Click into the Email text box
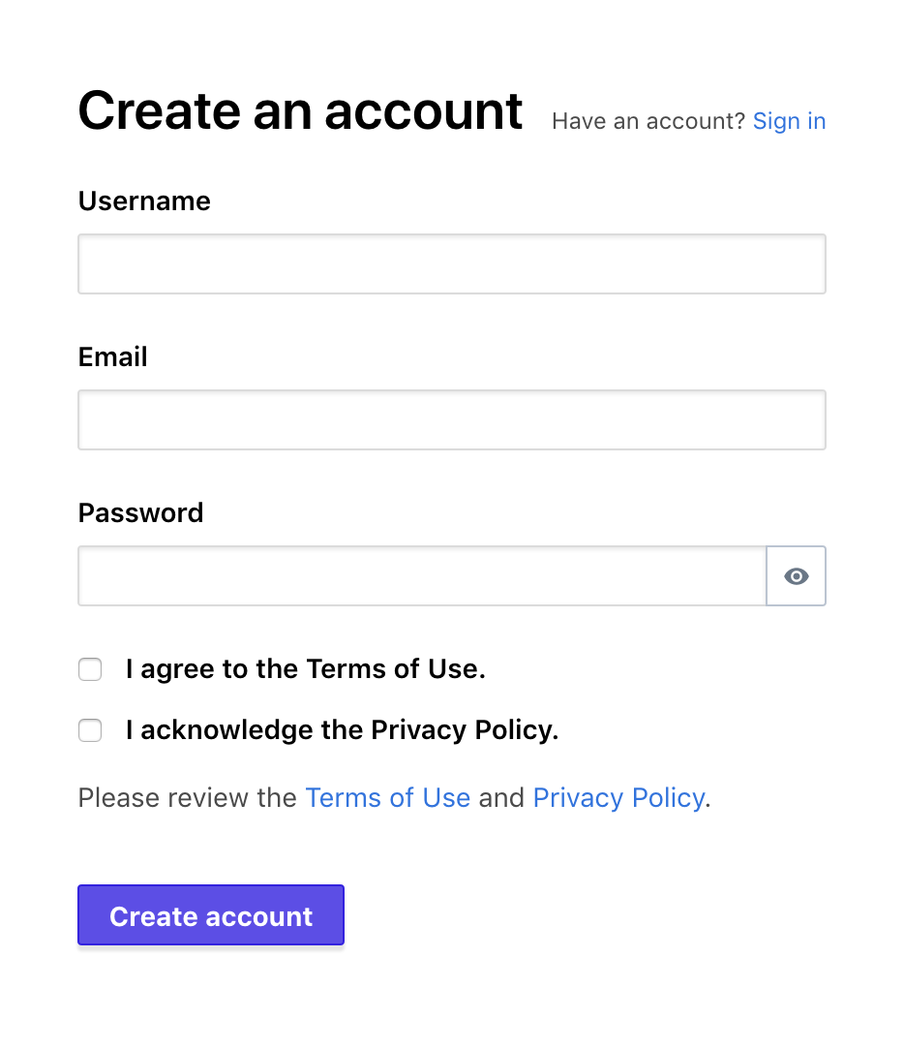Viewport: 904px width, 1050px height. point(451,420)
